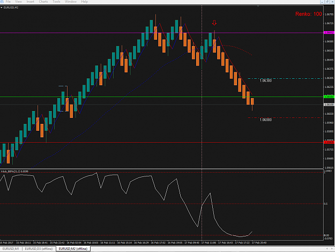This screenshot has height=252, width=335.
Task: Open the View menu
Action: pos(19,2)
